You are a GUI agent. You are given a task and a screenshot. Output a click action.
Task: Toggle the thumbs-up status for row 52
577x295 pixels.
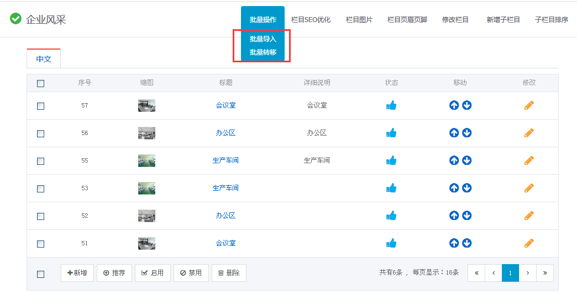coord(391,216)
